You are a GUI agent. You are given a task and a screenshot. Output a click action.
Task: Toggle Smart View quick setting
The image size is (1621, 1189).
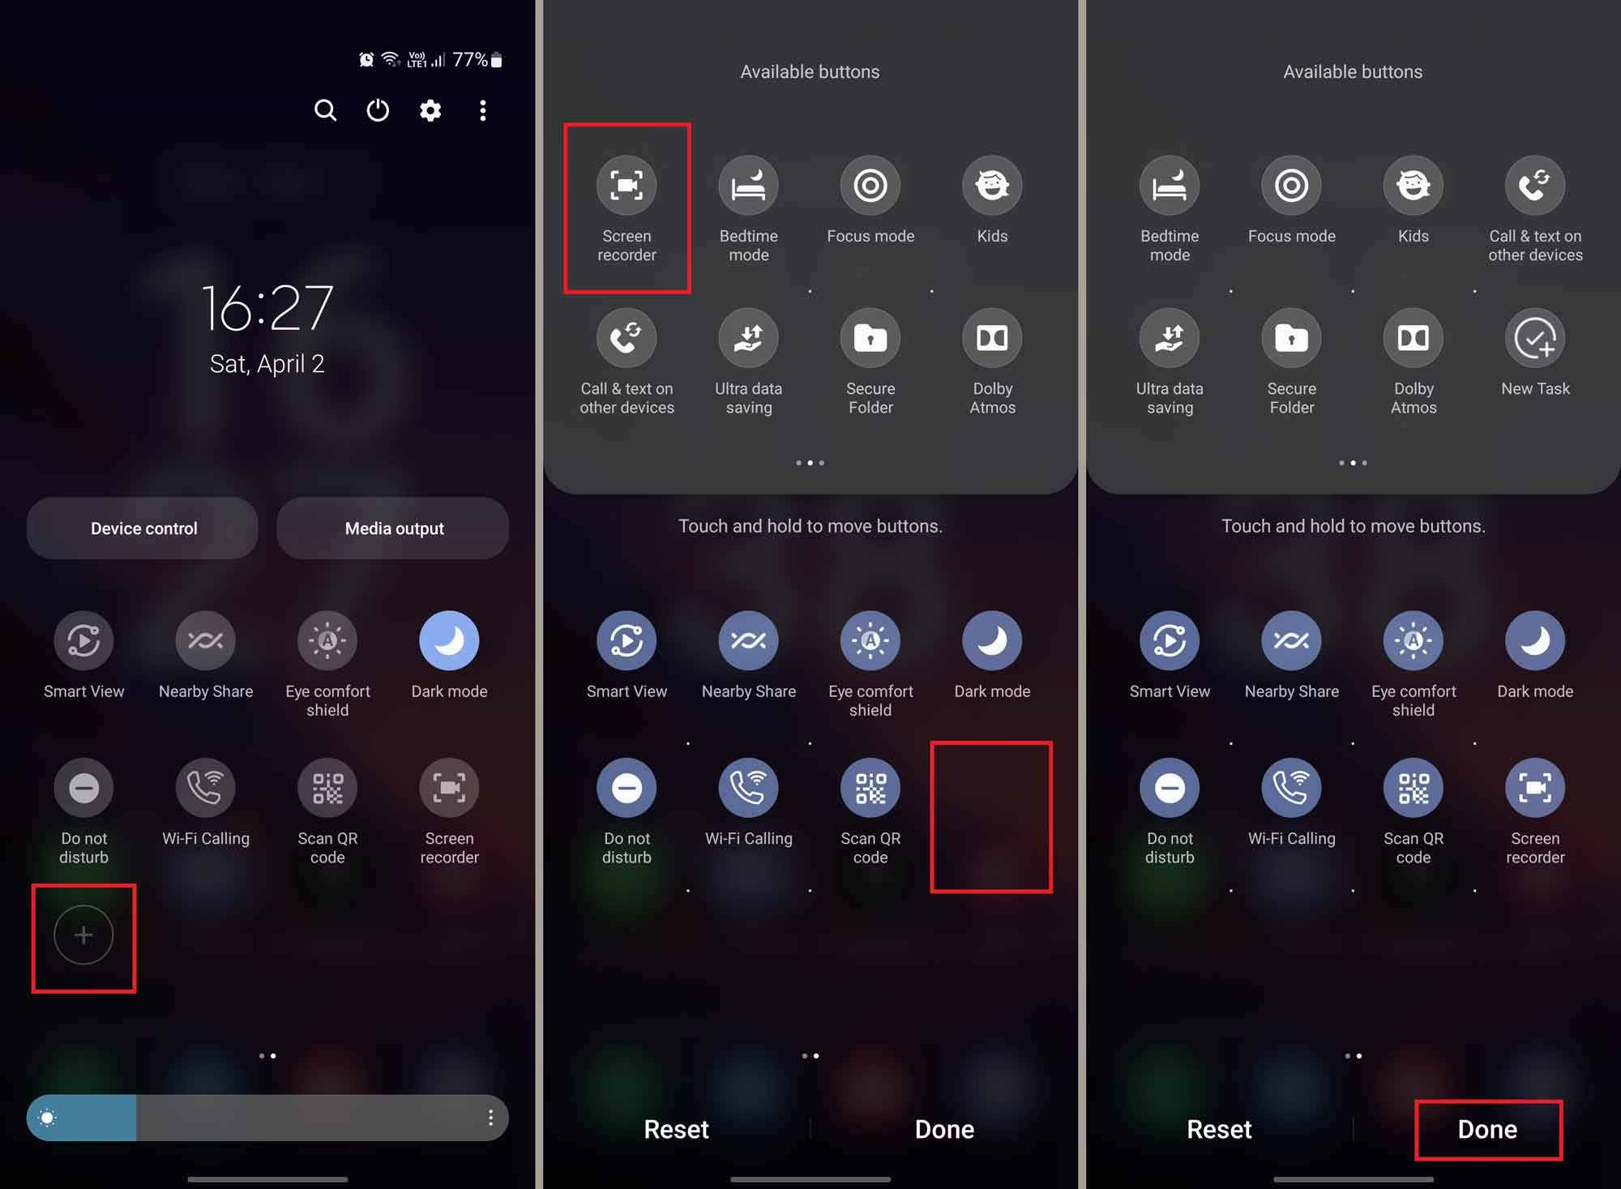pos(84,642)
